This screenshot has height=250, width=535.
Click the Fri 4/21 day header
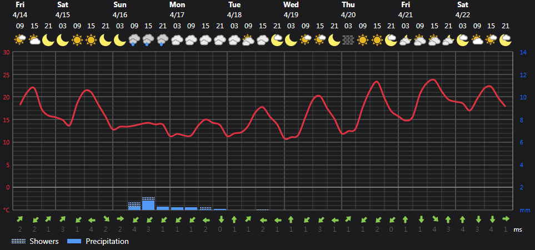[x=406, y=10]
